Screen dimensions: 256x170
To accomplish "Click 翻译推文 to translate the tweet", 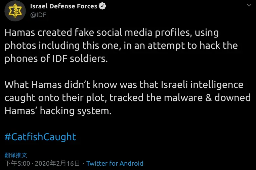I will [16, 155].
